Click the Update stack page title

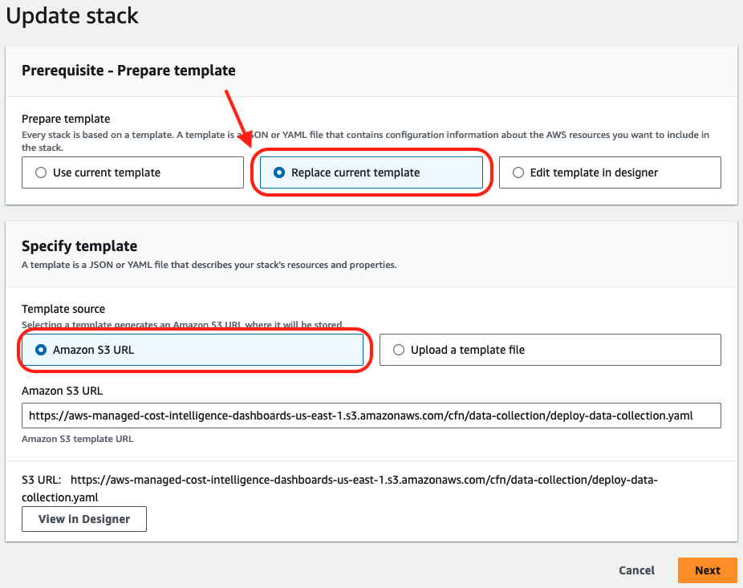(71, 15)
